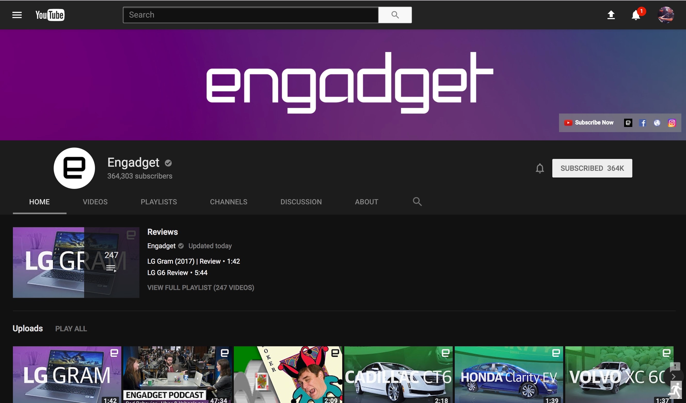Viewport: 686px width, 403px height.
Task: Click Engadget author link under Reviews
Action: (x=161, y=246)
